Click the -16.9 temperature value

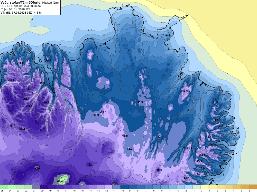pos(11,80)
